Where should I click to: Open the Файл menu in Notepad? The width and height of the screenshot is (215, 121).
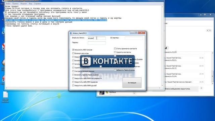[x=8, y=4]
